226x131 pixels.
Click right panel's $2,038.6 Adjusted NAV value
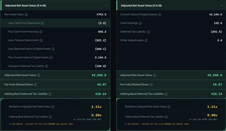click(x=215, y=75)
